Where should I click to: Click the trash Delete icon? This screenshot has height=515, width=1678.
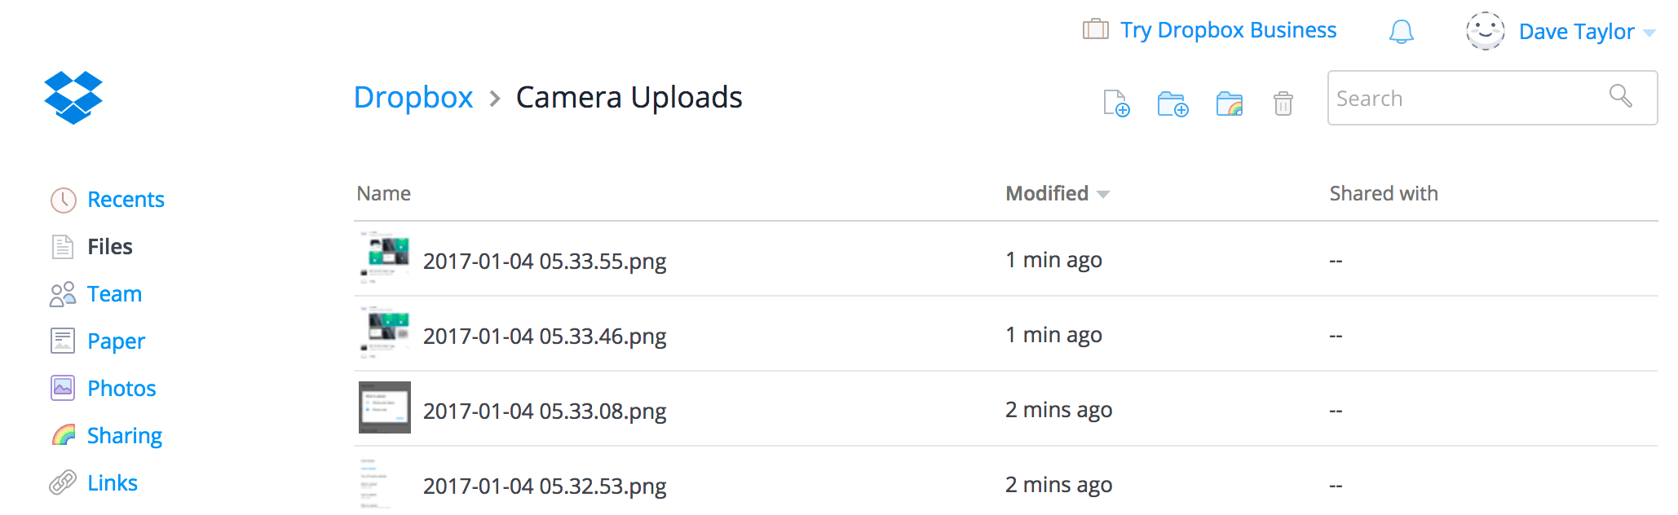1283,104
